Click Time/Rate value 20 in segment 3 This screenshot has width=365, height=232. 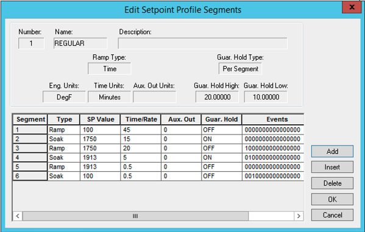pos(141,148)
